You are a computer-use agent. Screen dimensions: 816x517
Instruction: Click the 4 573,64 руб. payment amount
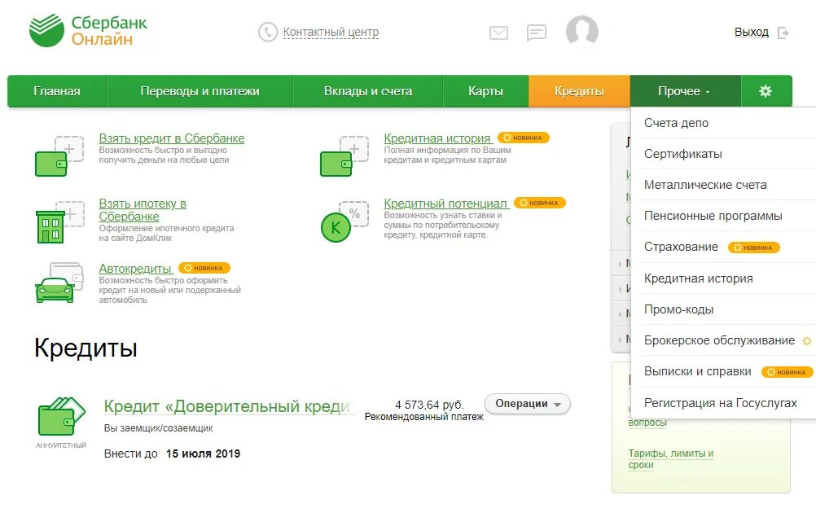click(x=429, y=405)
